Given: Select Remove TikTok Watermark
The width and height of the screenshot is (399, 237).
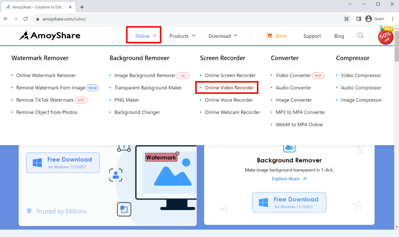Looking at the screenshot, I should (x=45, y=100).
